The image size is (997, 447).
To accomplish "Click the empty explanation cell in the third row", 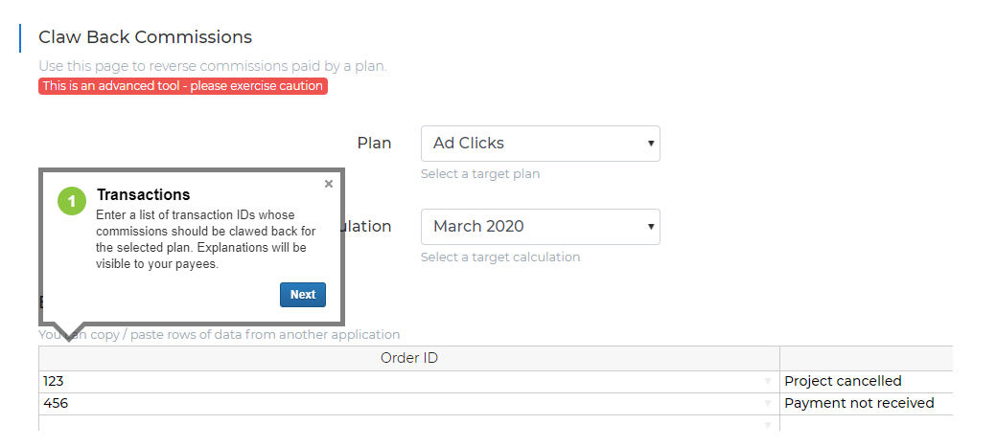I will click(x=866, y=423).
